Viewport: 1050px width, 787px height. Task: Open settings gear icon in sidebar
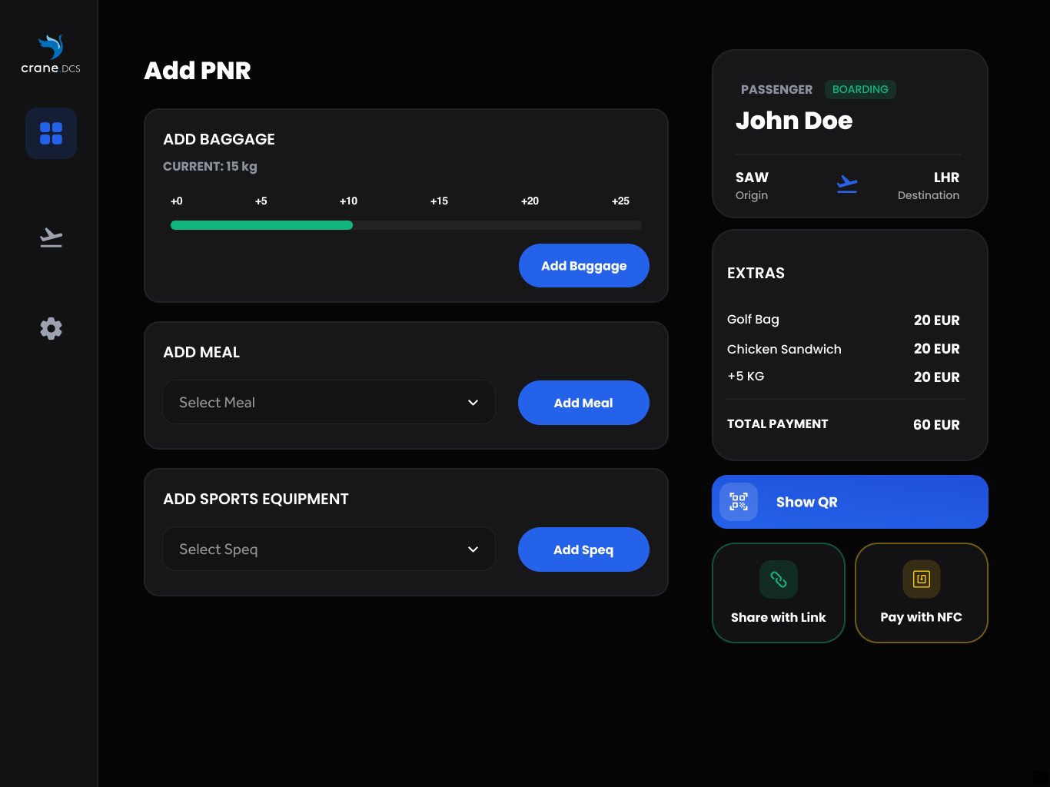pos(51,328)
